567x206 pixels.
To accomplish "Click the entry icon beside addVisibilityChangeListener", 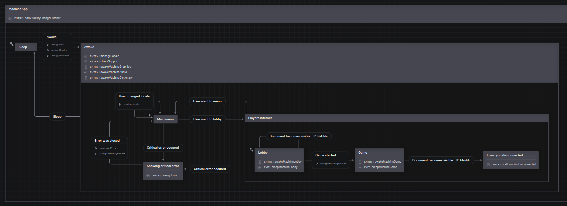I will pyautogui.click(x=10, y=18).
